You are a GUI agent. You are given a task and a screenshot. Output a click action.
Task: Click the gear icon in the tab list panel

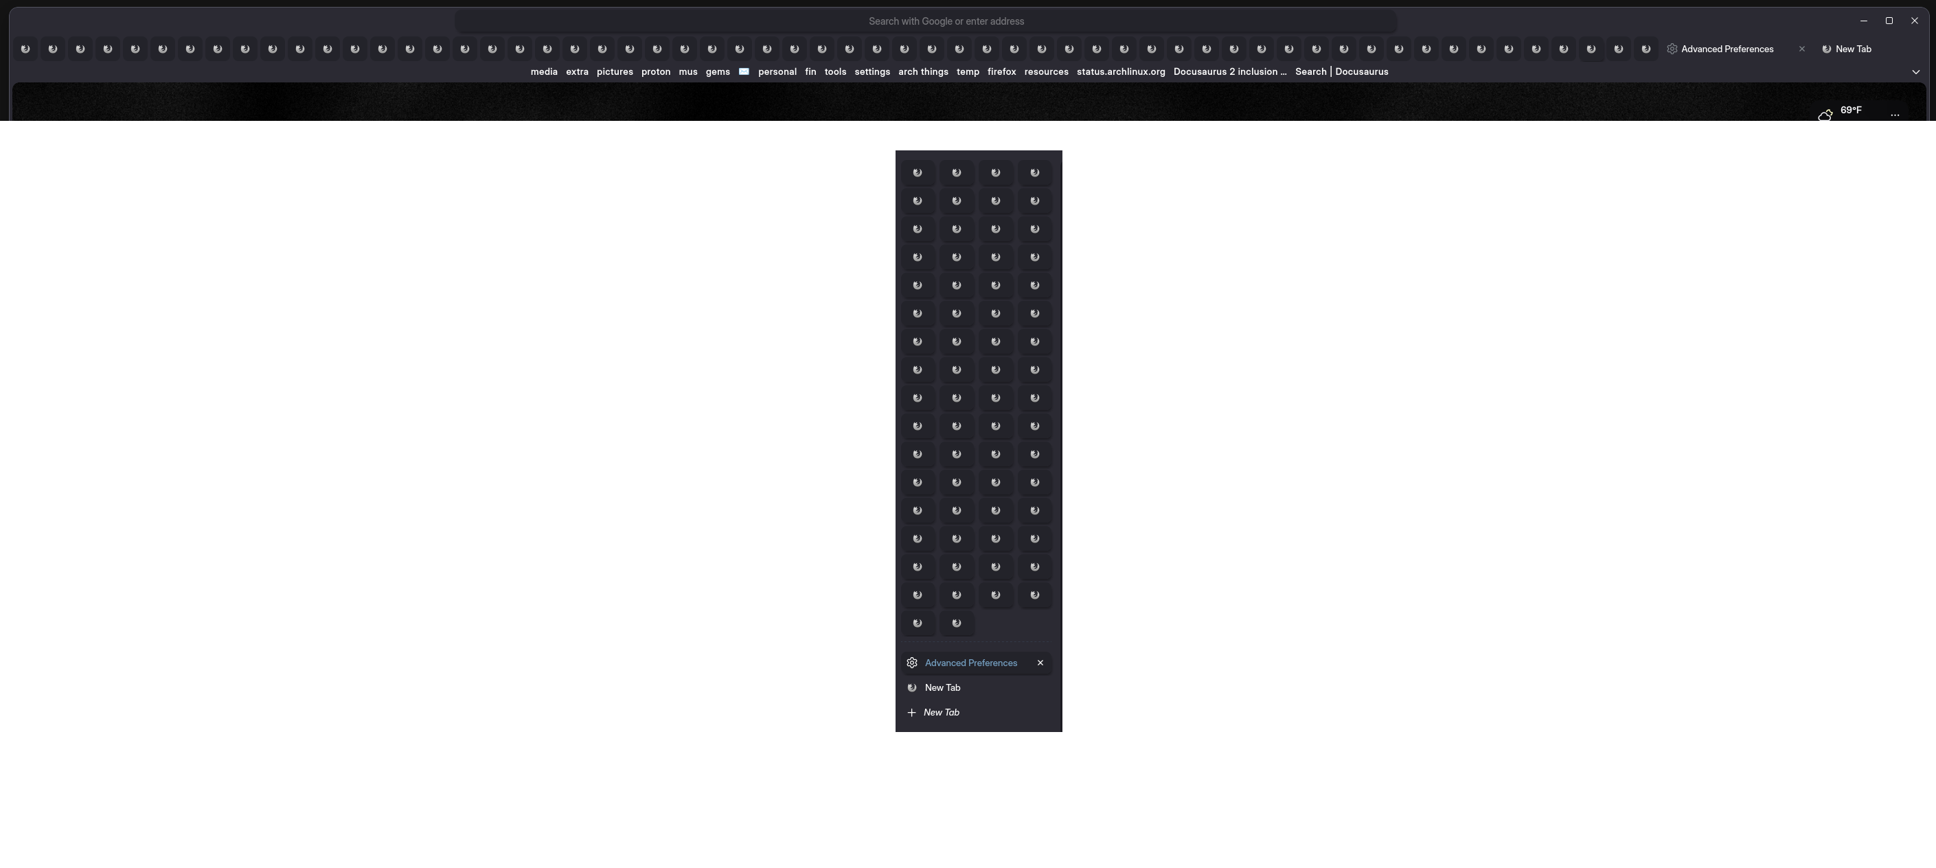(x=911, y=663)
